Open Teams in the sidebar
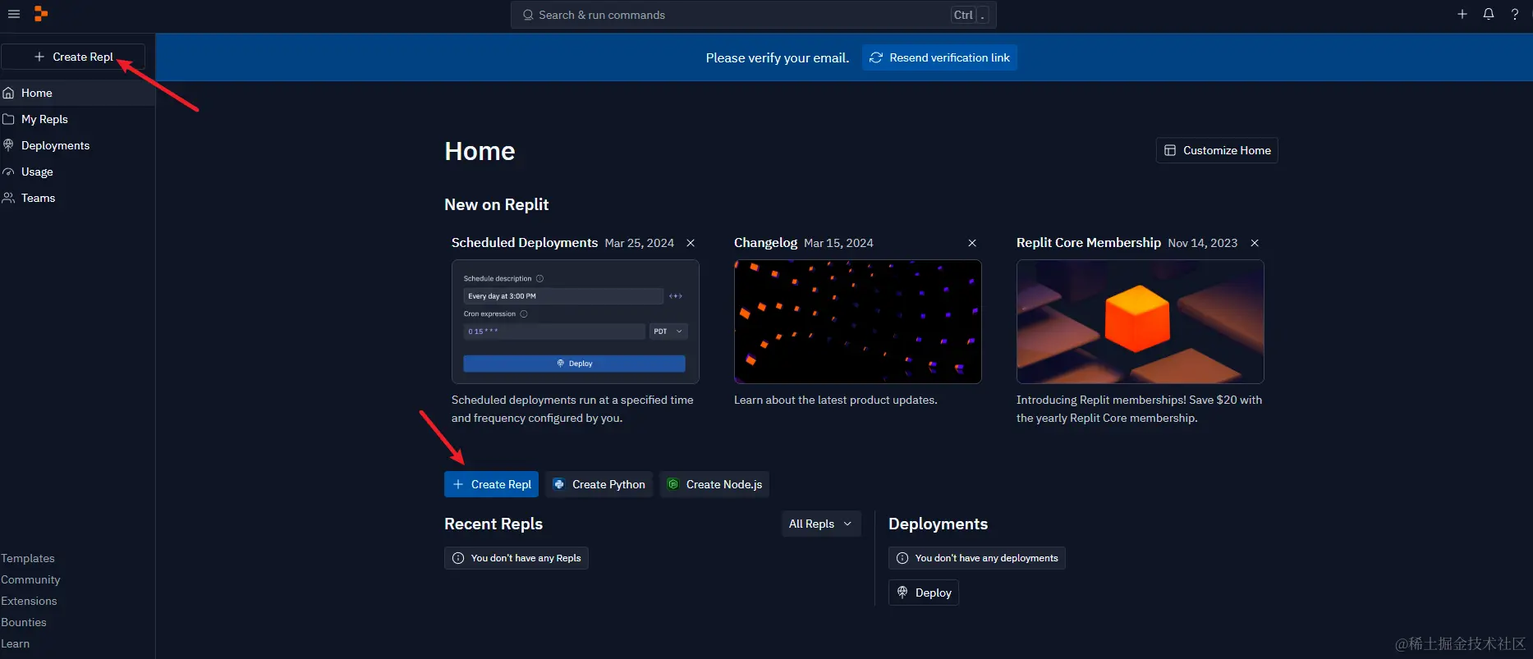The image size is (1533, 659). [77, 198]
